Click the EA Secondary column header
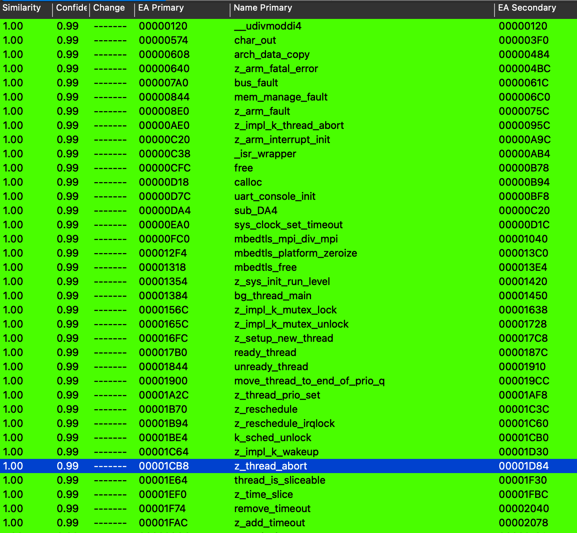577x533 pixels. tap(527, 8)
